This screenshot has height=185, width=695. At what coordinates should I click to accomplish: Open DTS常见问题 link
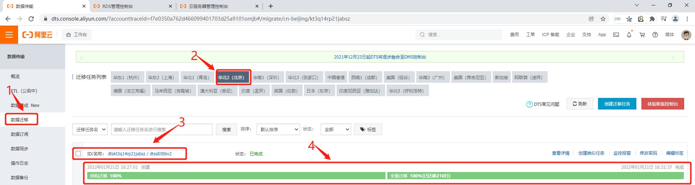click(543, 104)
